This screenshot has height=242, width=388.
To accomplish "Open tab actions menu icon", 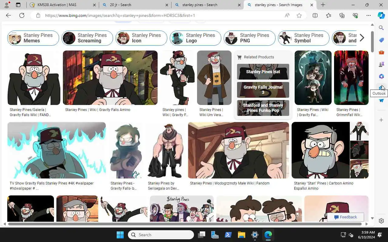I will pyautogui.click(x=18, y=5).
